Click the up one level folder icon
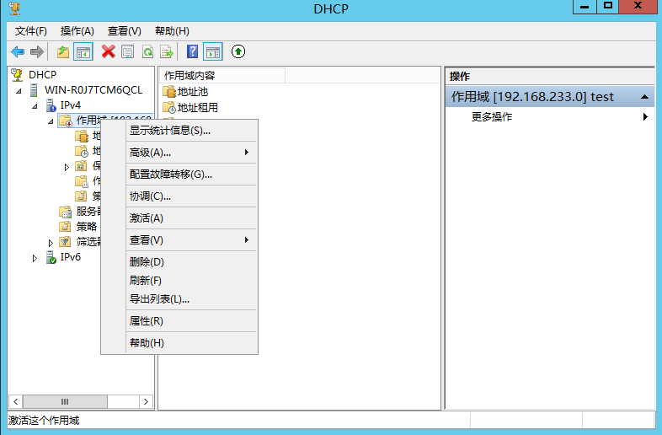 [x=63, y=51]
